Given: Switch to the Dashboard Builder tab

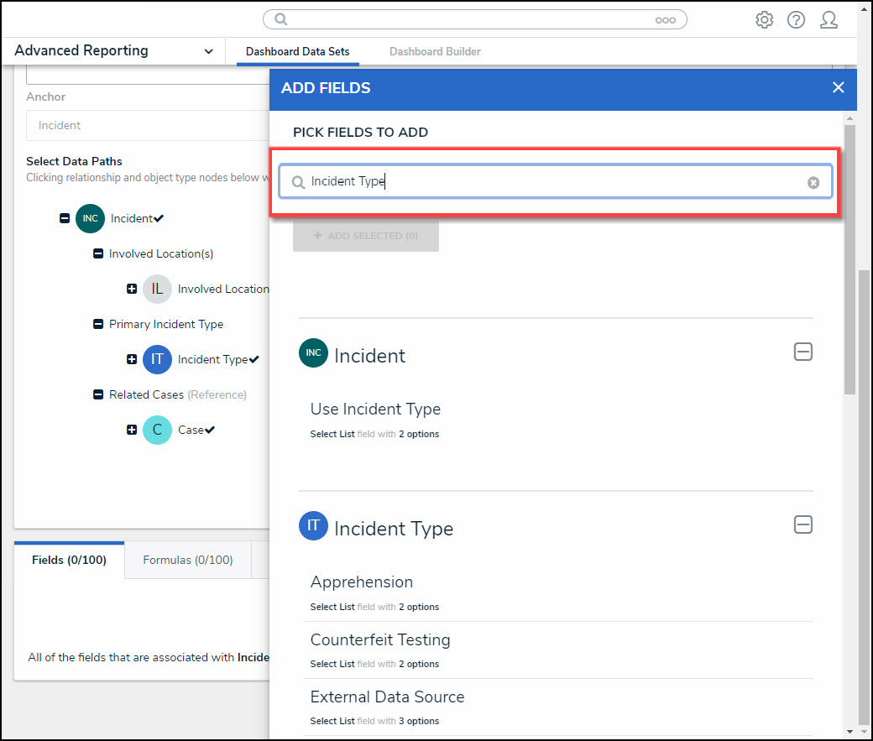Looking at the screenshot, I should pos(435,52).
